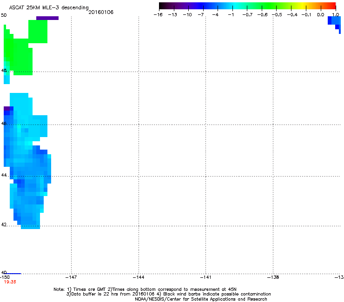This screenshot has height=302, width=344.
Task: Click the latitude label 42
Action: pos(4,224)
